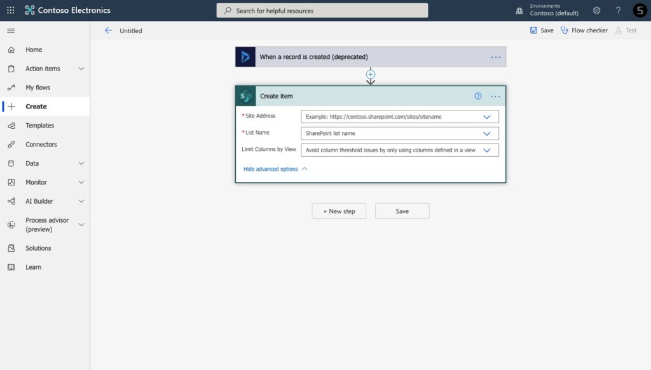Click the Learn book icon
The height and width of the screenshot is (370, 651).
coord(11,267)
